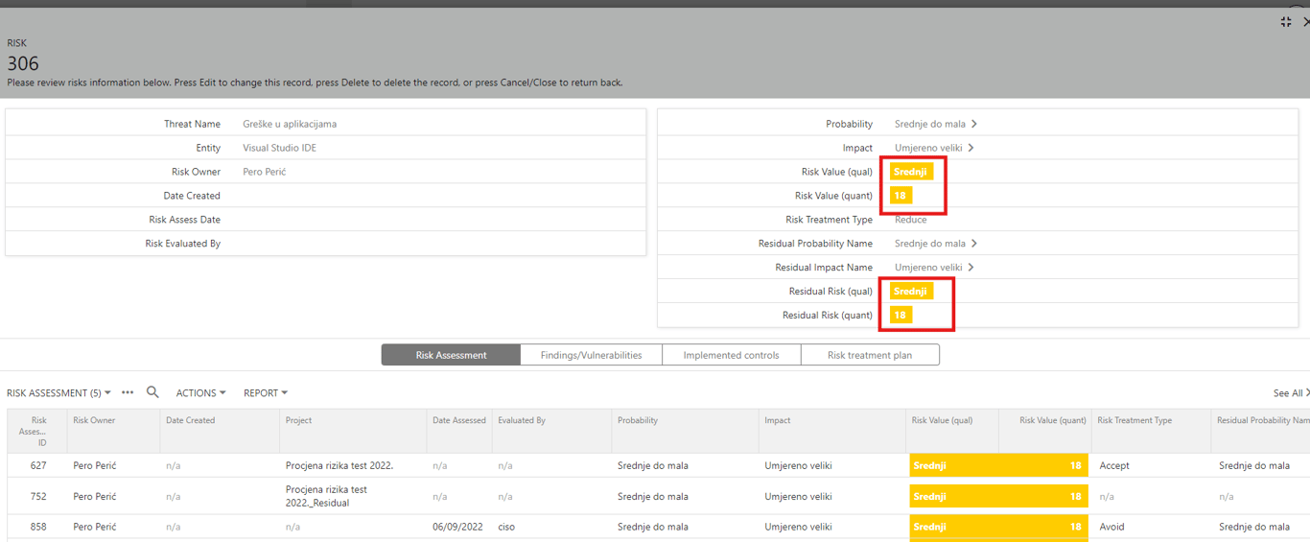The image size is (1310, 542).
Task: Open the Impact chevron after Umjereno veliki
Action: point(971,148)
